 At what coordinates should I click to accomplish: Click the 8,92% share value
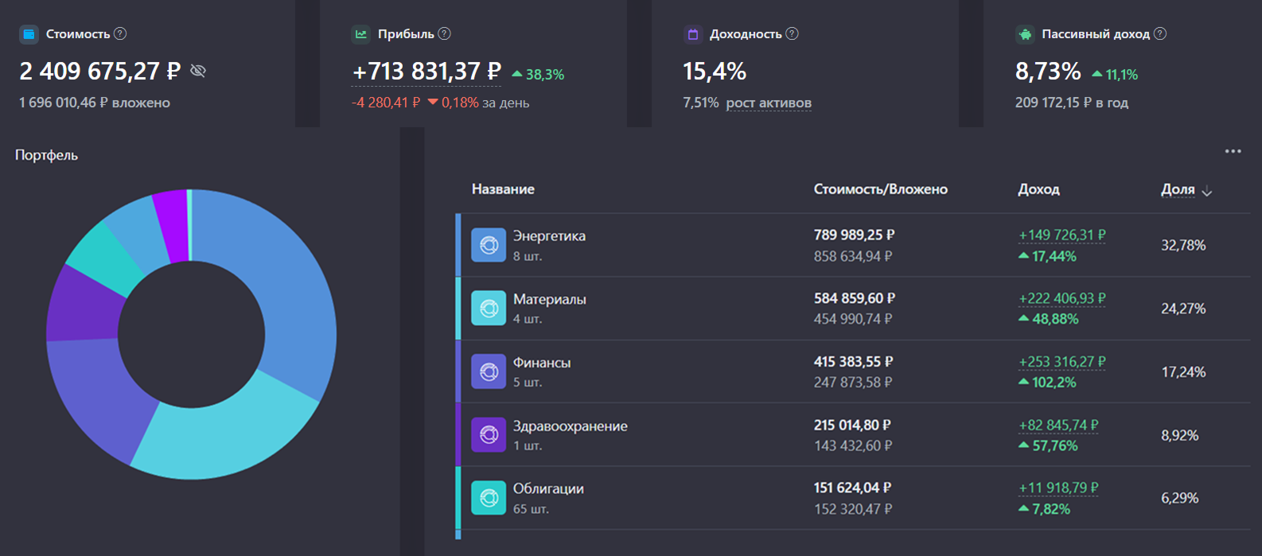point(1179,435)
